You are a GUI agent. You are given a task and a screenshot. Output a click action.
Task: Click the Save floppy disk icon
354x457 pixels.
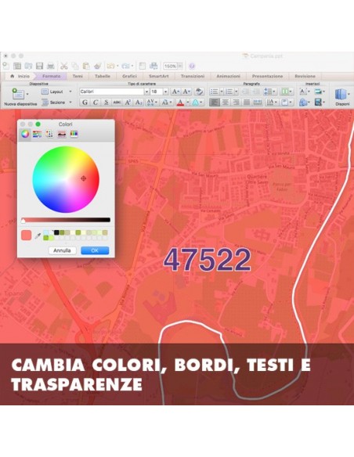click(39, 66)
